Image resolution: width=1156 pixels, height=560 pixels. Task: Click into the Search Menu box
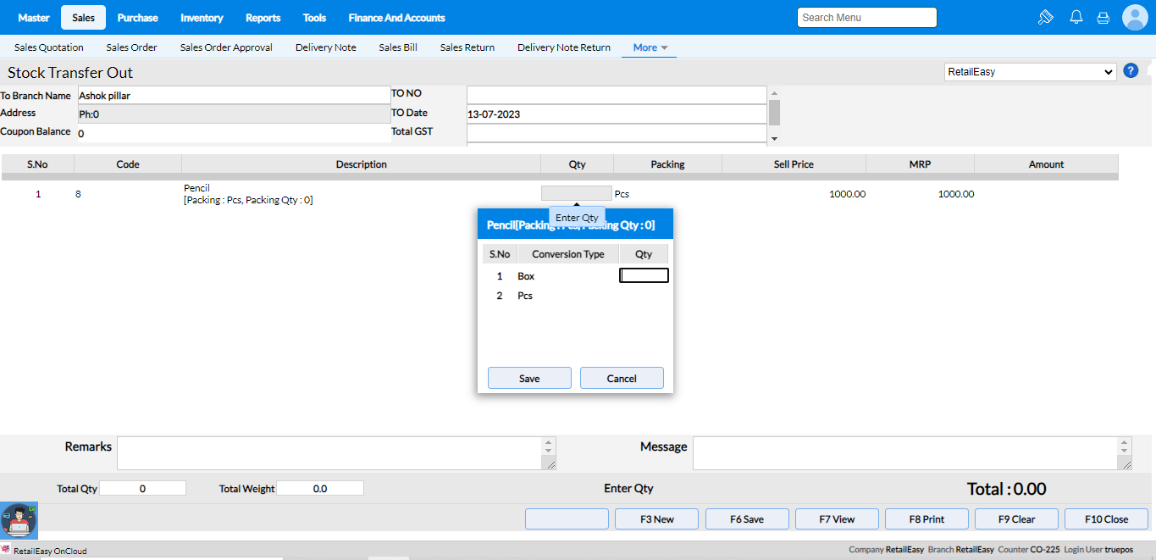tap(866, 17)
